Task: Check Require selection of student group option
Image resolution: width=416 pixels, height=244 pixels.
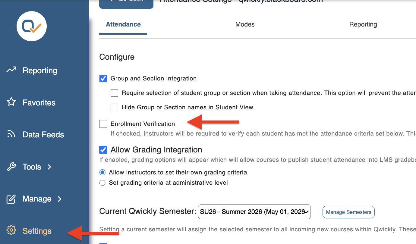Action: (114, 93)
